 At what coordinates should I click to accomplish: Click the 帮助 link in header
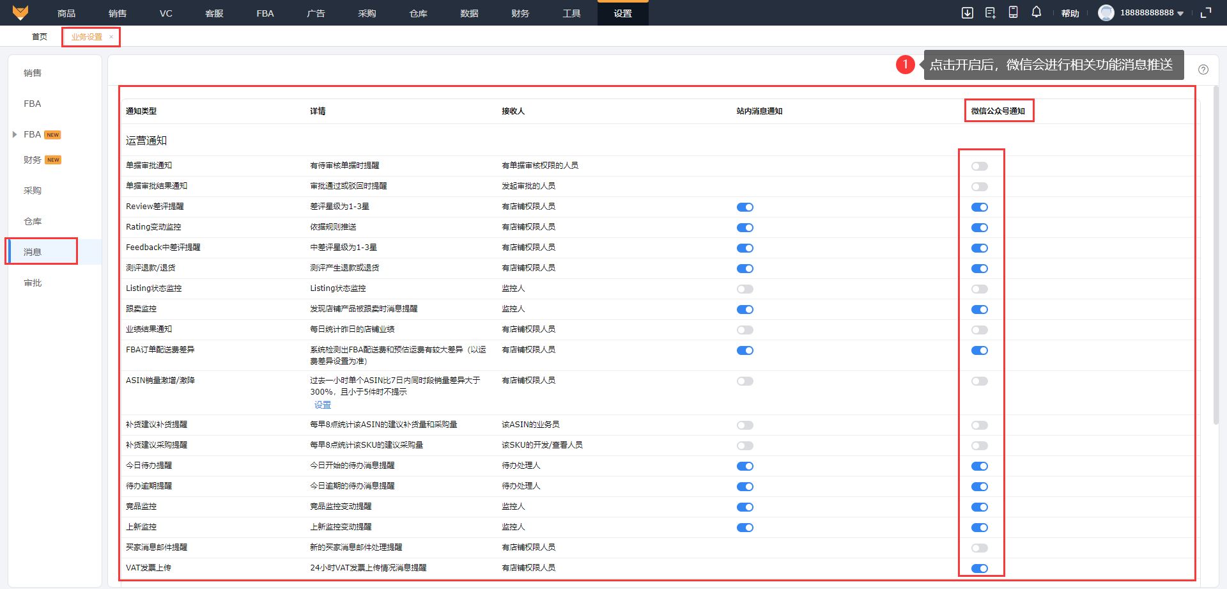click(x=1070, y=13)
